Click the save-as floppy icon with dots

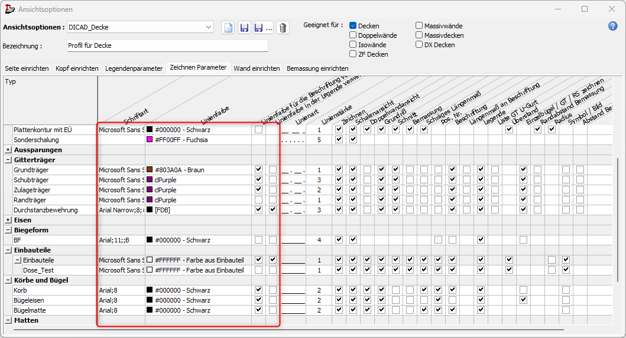(262, 28)
